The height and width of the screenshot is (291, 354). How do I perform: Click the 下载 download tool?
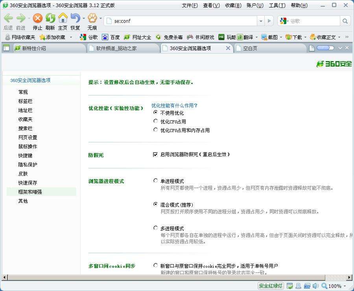pyautogui.click(x=293, y=37)
